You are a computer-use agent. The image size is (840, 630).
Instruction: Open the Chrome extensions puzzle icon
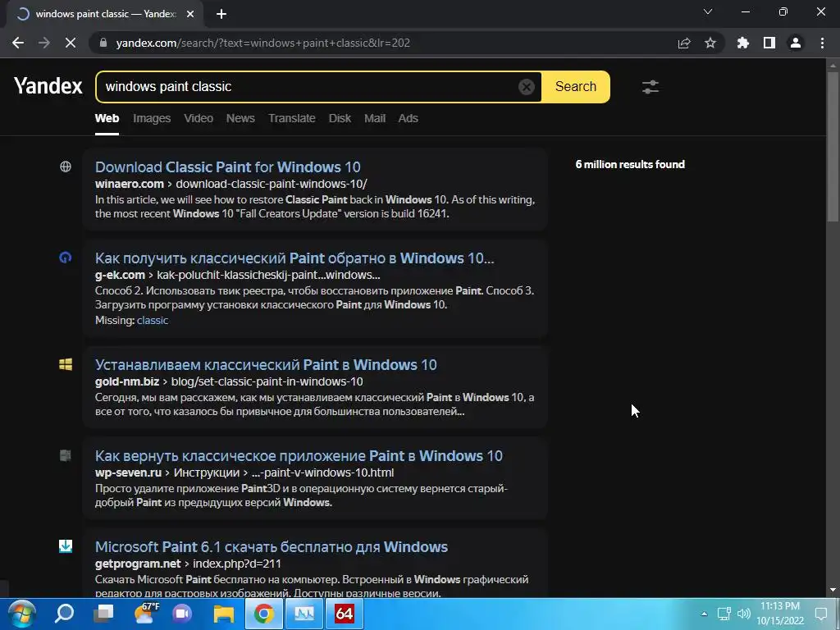click(743, 43)
